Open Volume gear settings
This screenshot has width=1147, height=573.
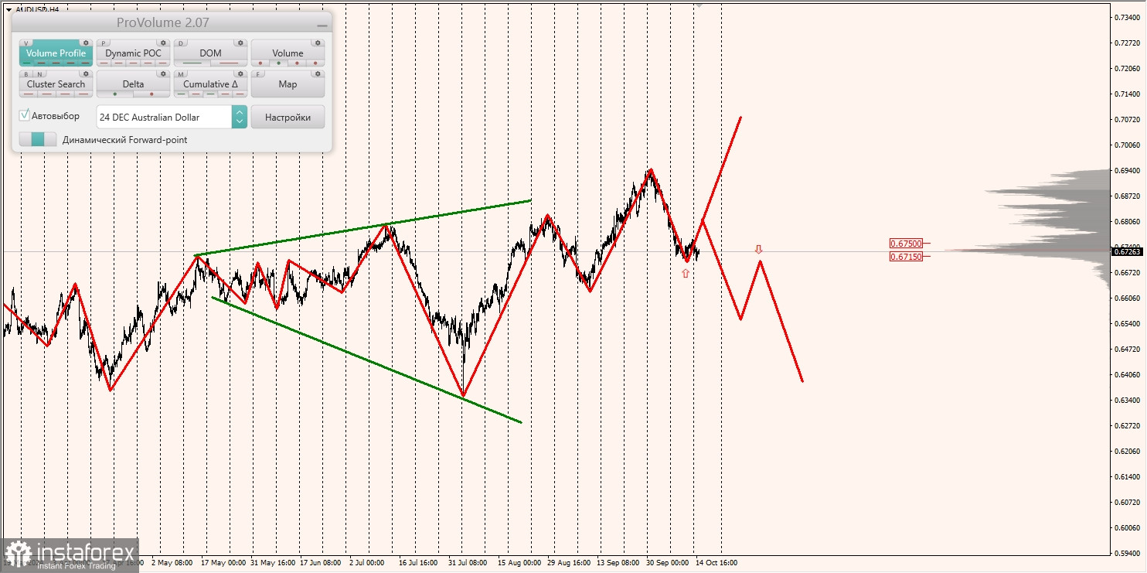pyautogui.click(x=318, y=43)
